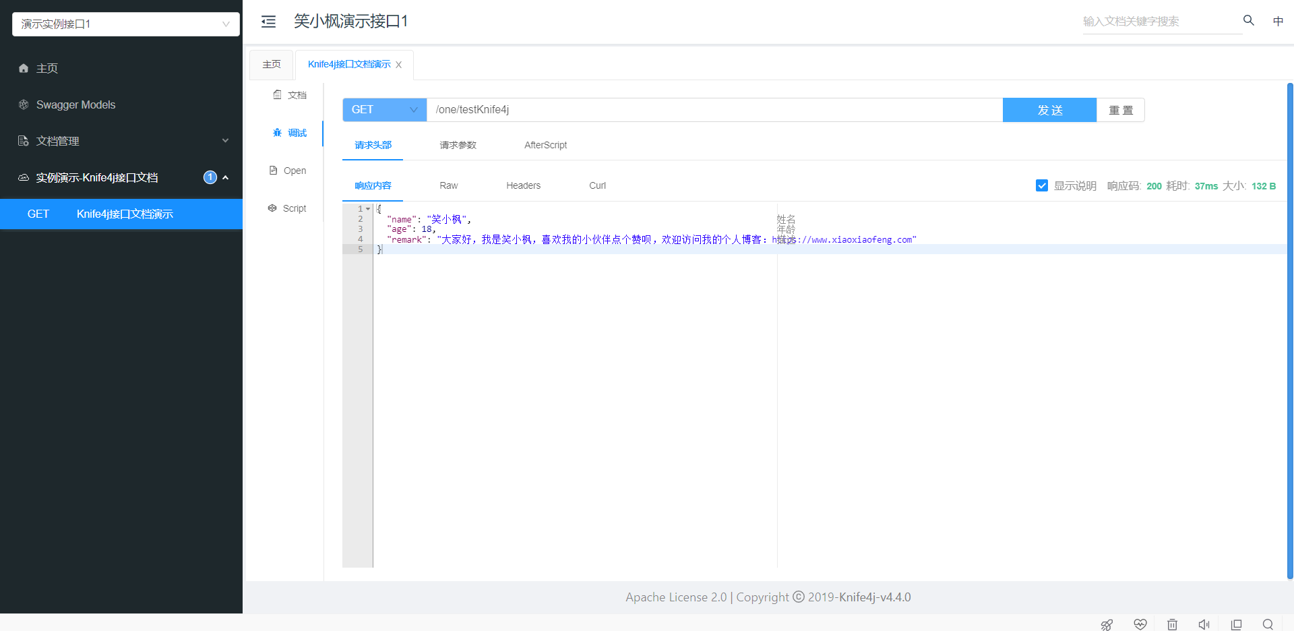Image resolution: width=1294 pixels, height=631 pixels.
Task: Collapse the 实例演示-Knife4j接口文档 group
Action: pos(225,177)
